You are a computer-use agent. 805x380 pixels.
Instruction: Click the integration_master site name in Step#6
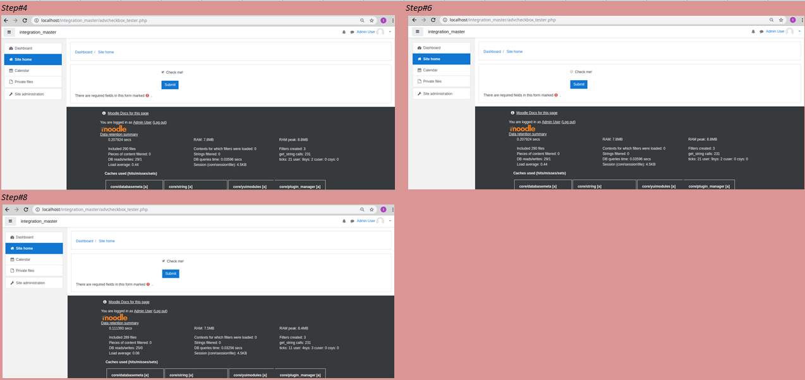point(447,32)
